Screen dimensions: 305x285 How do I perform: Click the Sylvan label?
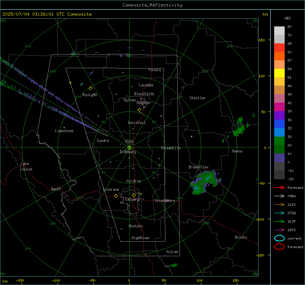pyautogui.click(x=129, y=100)
